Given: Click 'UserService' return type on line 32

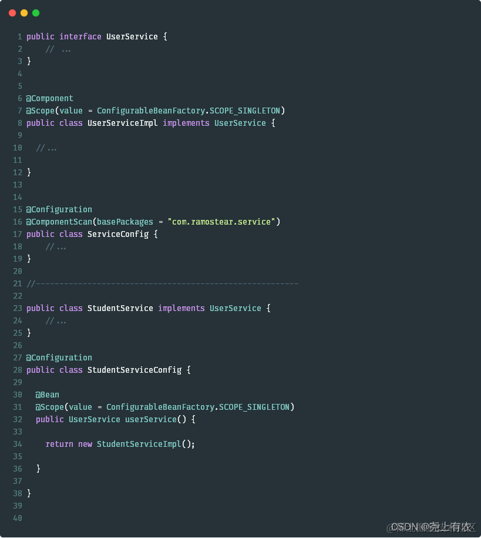Looking at the screenshot, I should pos(95,420).
